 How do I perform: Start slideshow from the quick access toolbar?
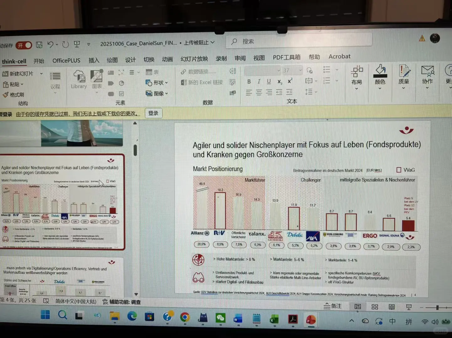click(x=77, y=44)
